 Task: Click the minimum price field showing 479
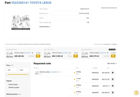[x=12, y=70]
